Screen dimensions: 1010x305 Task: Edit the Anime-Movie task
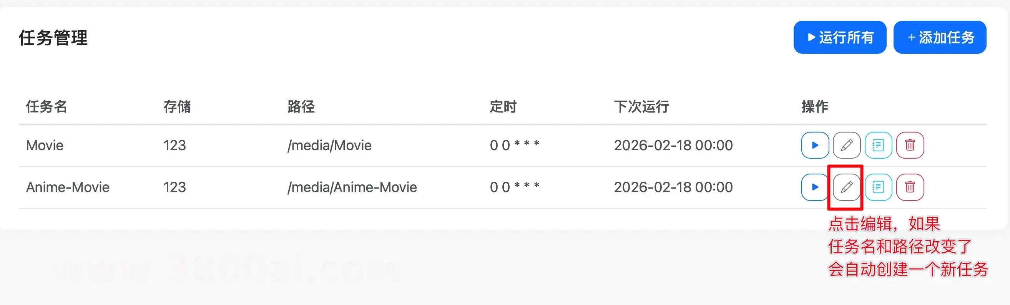tap(847, 187)
